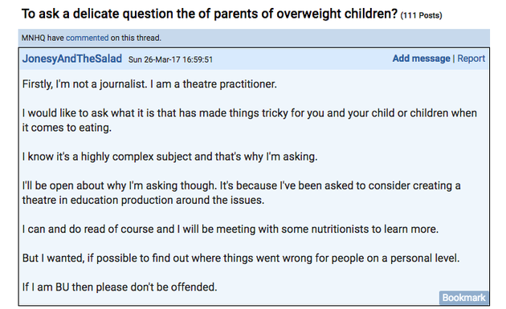Image resolution: width=506 pixels, height=309 pixels.
Task: Click the 'MNHQ have' banner text
Action: click(43, 38)
